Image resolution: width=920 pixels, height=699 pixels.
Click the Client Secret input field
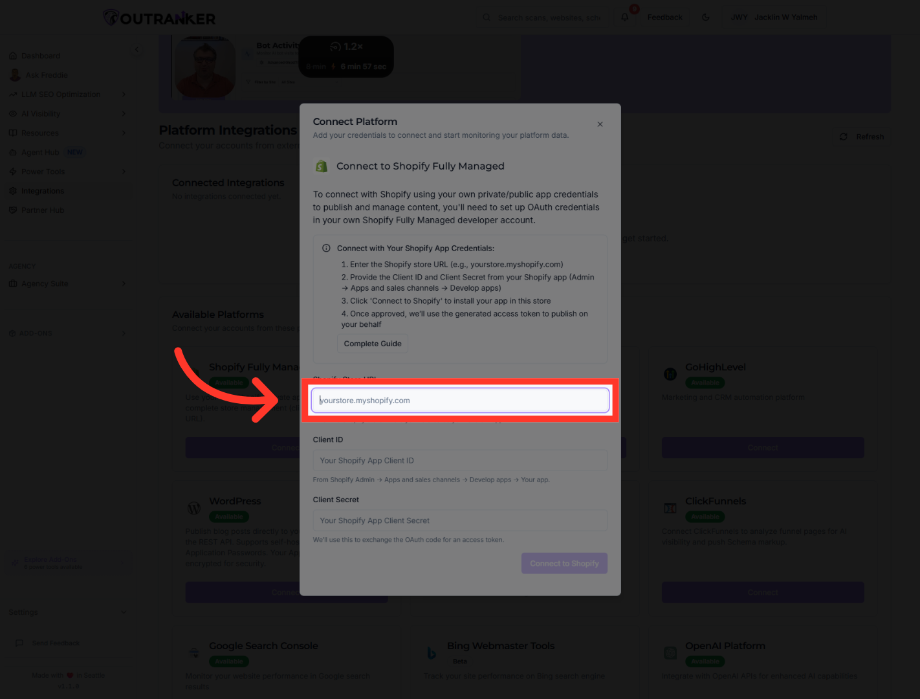(460, 520)
